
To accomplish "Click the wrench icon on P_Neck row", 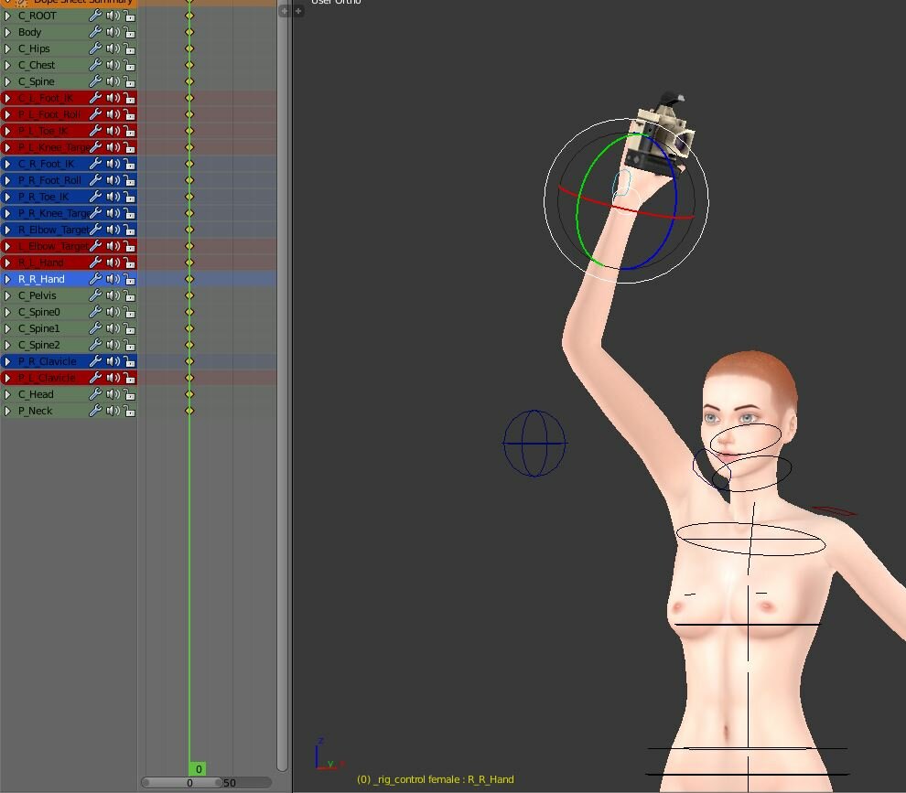I will point(95,411).
